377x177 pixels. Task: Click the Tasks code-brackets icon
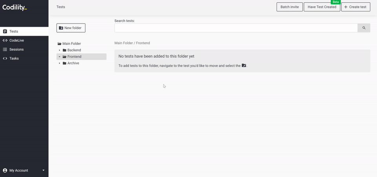pyautogui.click(x=5, y=58)
